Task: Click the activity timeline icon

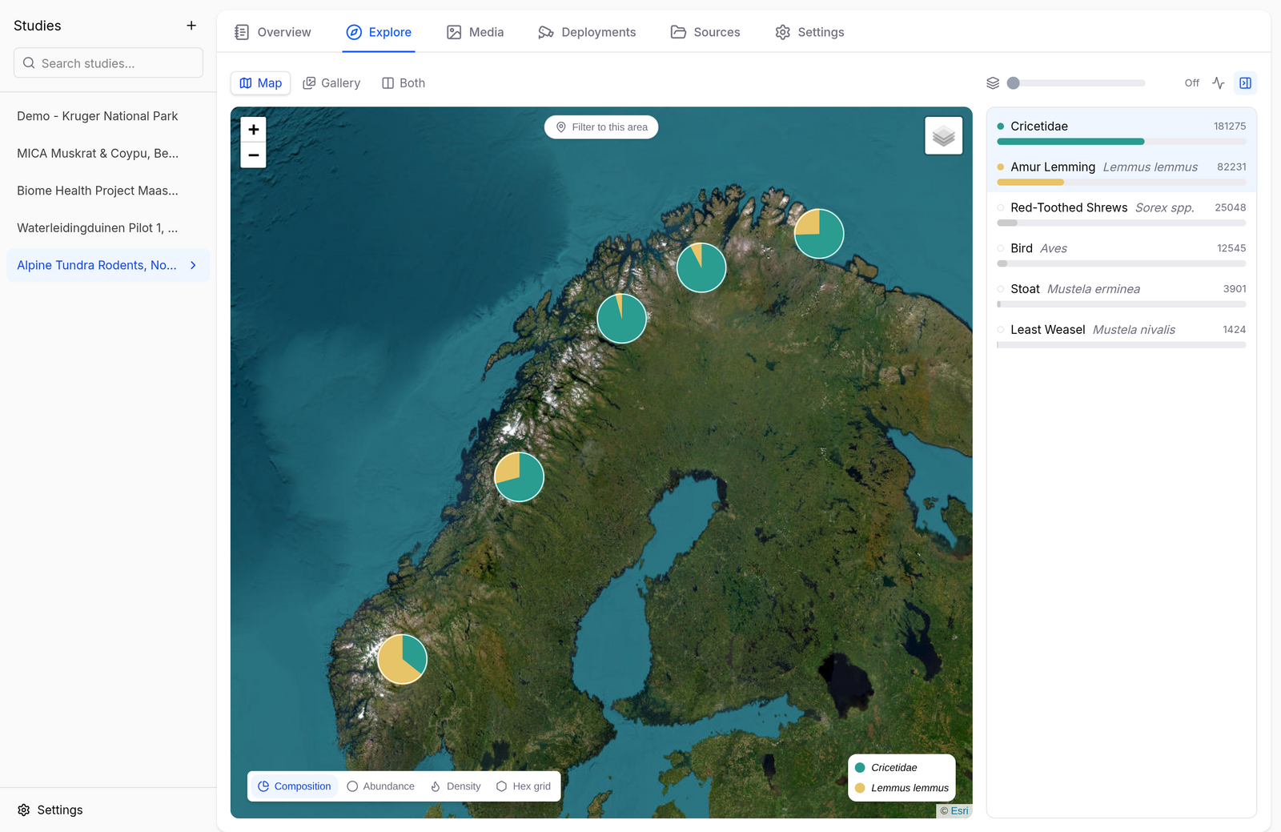Action: coord(1219,83)
